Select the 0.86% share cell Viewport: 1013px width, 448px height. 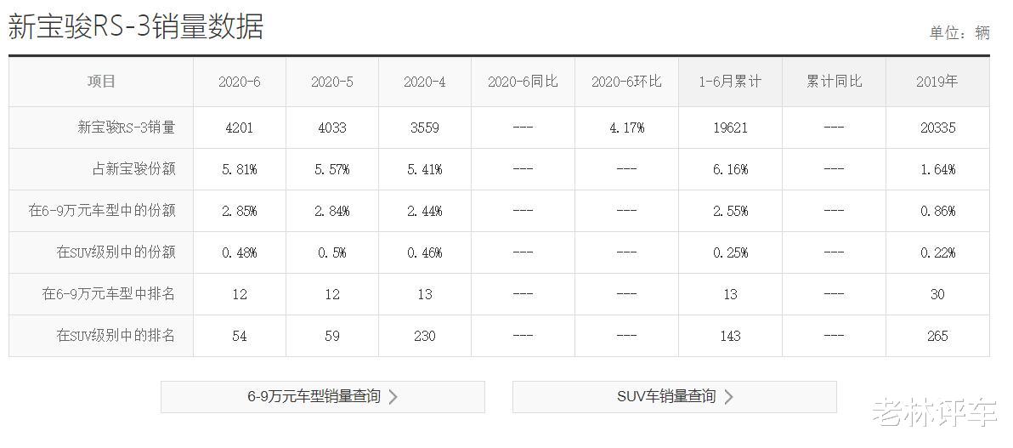(x=937, y=212)
